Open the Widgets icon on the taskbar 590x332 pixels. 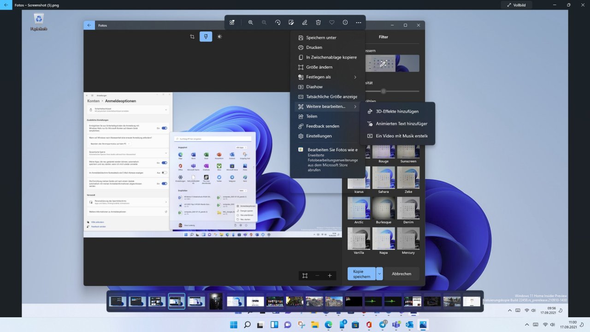click(274, 325)
